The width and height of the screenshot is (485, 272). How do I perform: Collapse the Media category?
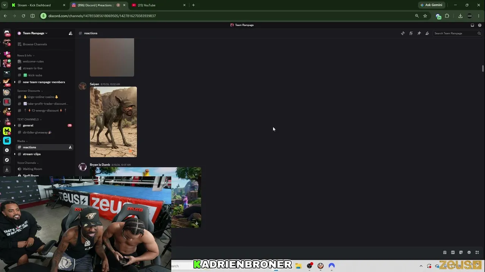(x=22, y=141)
